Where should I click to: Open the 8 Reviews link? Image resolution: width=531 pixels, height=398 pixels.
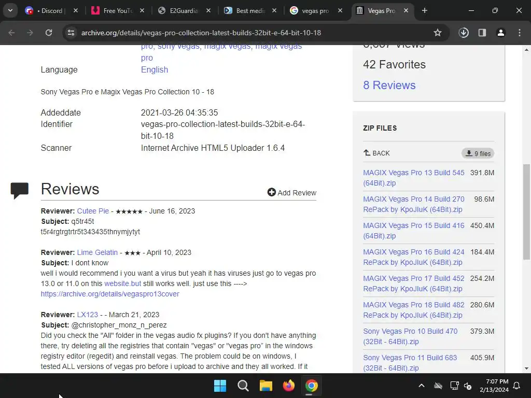[x=389, y=86]
